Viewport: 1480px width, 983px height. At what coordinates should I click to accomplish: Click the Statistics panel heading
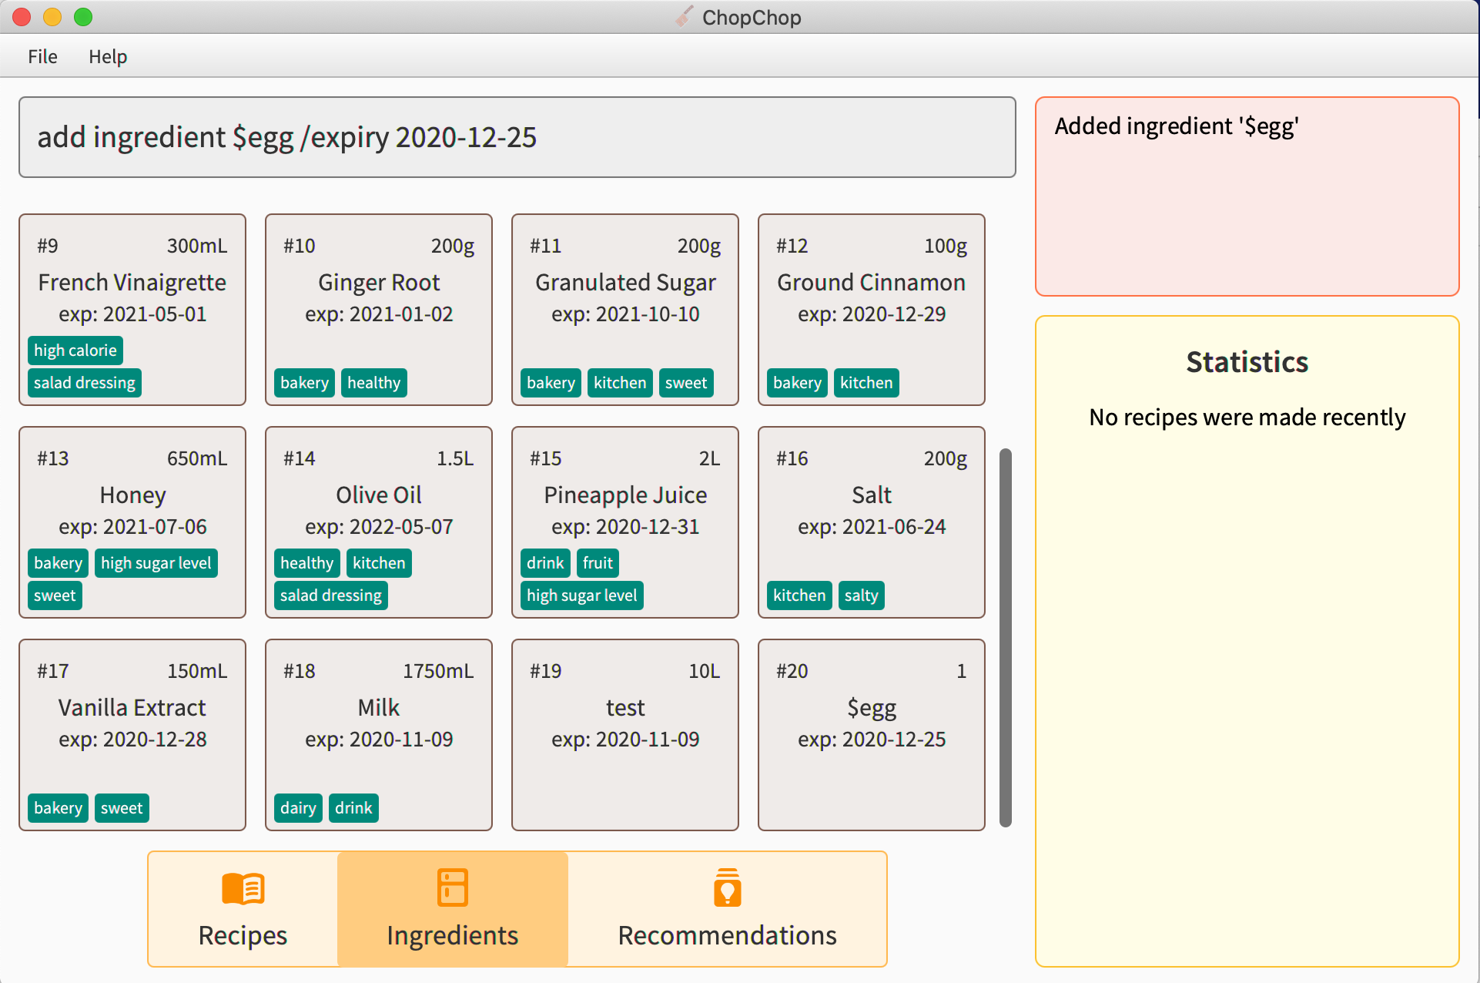click(x=1247, y=362)
